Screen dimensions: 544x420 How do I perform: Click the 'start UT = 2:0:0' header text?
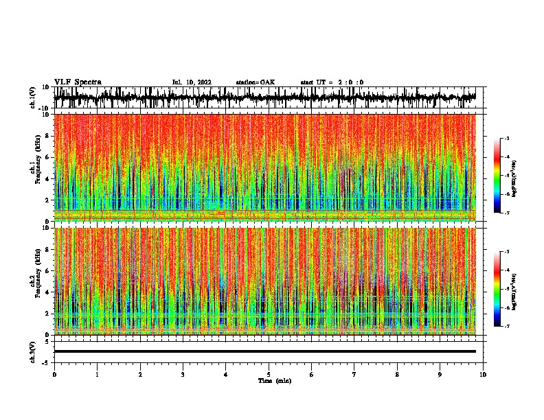pos(332,82)
